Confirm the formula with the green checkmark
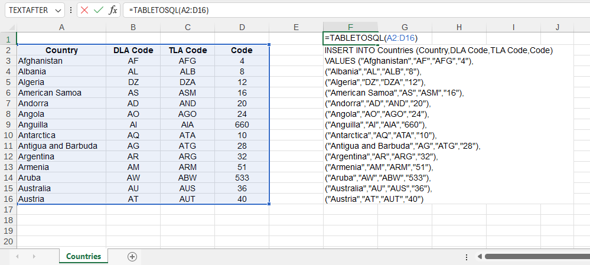Image resolution: width=590 pixels, height=265 pixels. click(x=99, y=11)
